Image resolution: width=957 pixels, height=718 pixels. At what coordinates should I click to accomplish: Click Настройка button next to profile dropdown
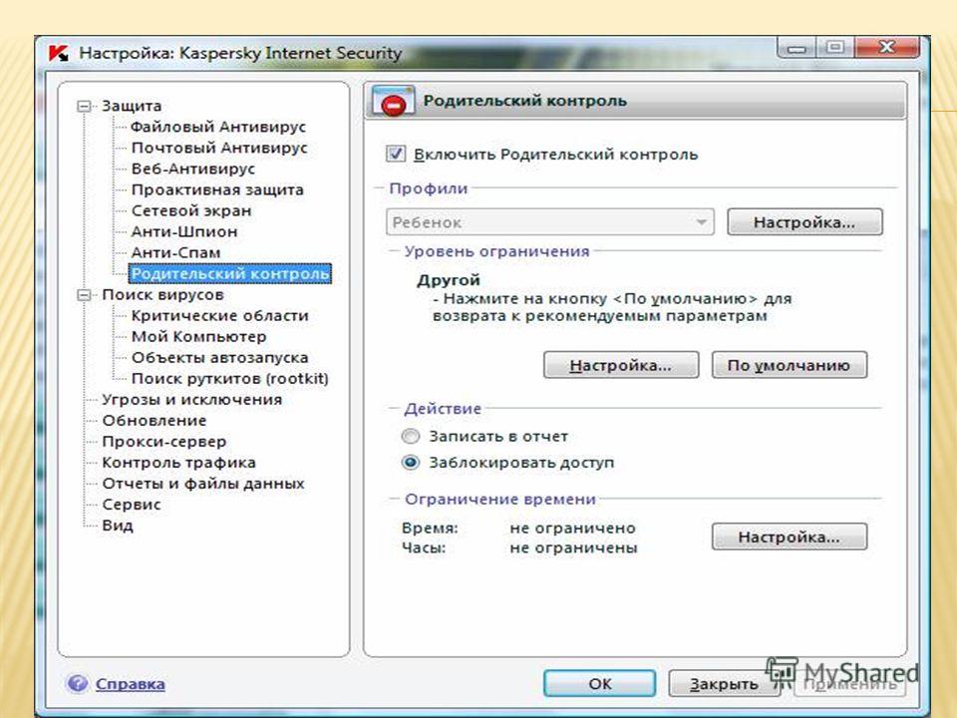[804, 221]
